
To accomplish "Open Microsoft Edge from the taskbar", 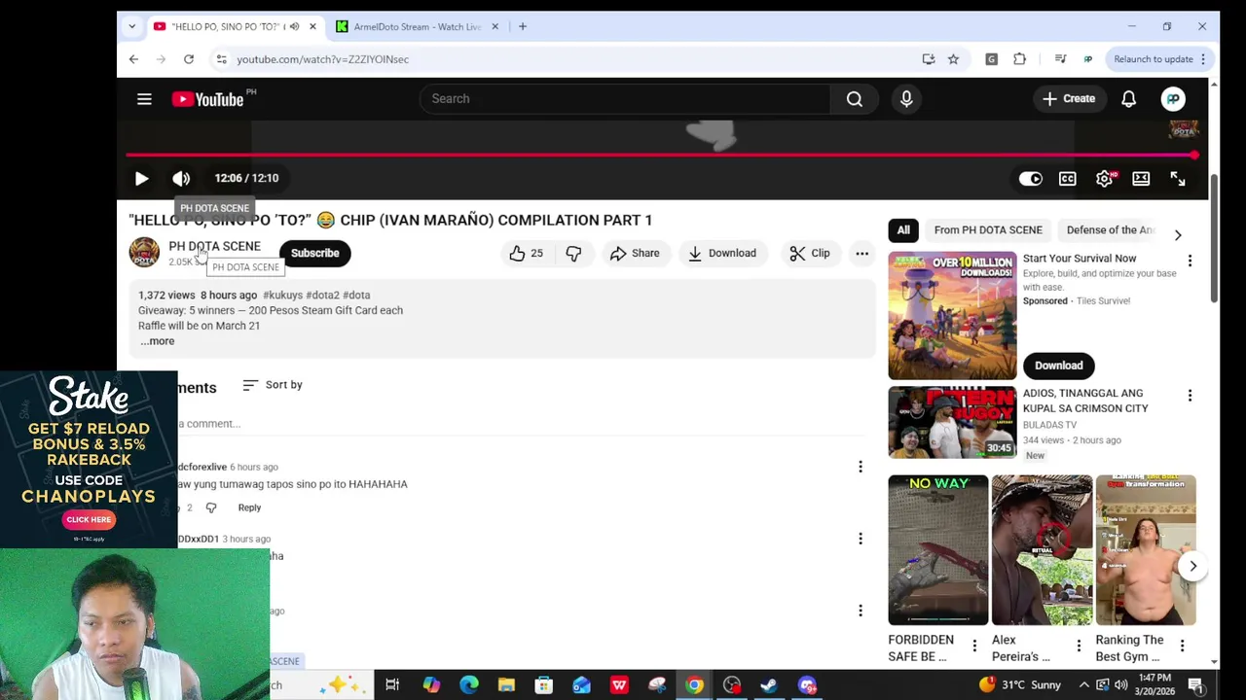I will pyautogui.click(x=468, y=685).
